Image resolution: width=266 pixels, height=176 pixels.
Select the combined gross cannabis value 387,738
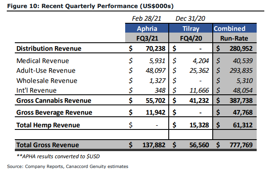241,100
